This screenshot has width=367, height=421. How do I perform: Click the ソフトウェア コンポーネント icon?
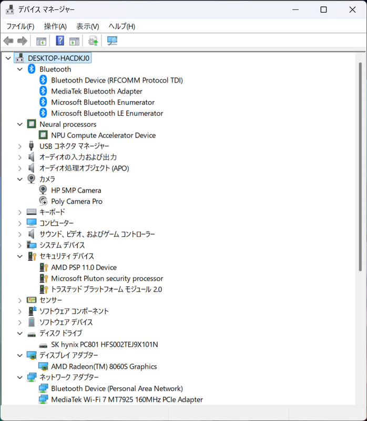coord(32,311)
